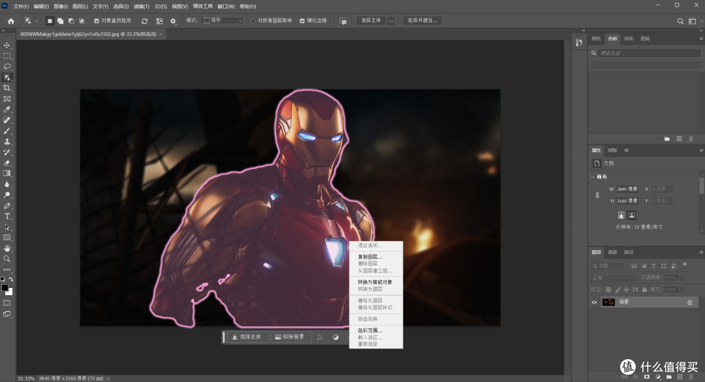The width and height of the screenshot is (705, 382).
Task: Click 选择主体 in the contextual bar
Action: (246, 336)
